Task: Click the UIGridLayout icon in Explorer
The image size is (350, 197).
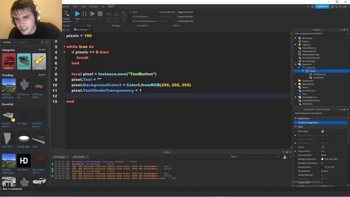Action: pos(311,74)
